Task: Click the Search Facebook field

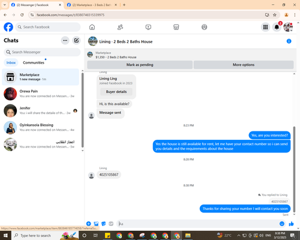Action: [x=48, y=27]
